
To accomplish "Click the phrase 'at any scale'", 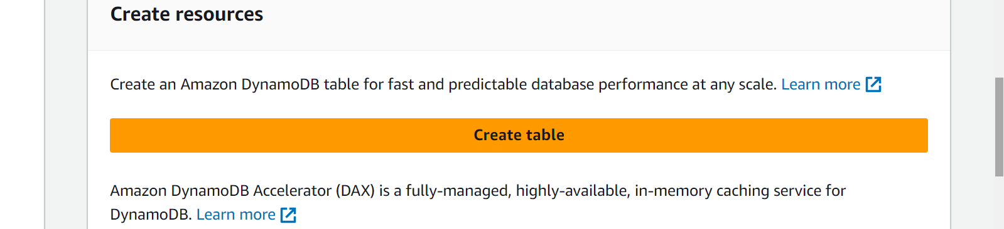I will tap(734, 84).
